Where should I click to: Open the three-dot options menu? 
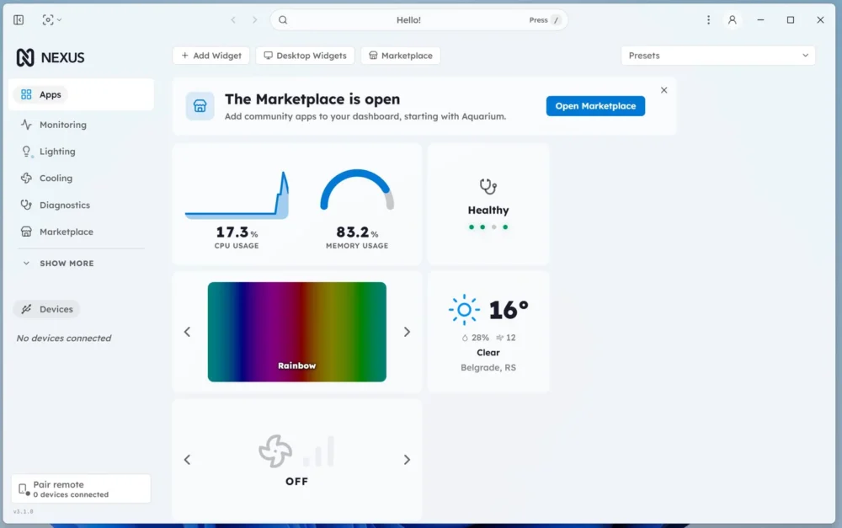(x=708, y=20)
